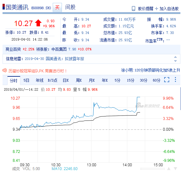The width and height of the screenshot is (181, 171).
Task: Click the 总市值 value 25.93亿
Action: (125, 33)
